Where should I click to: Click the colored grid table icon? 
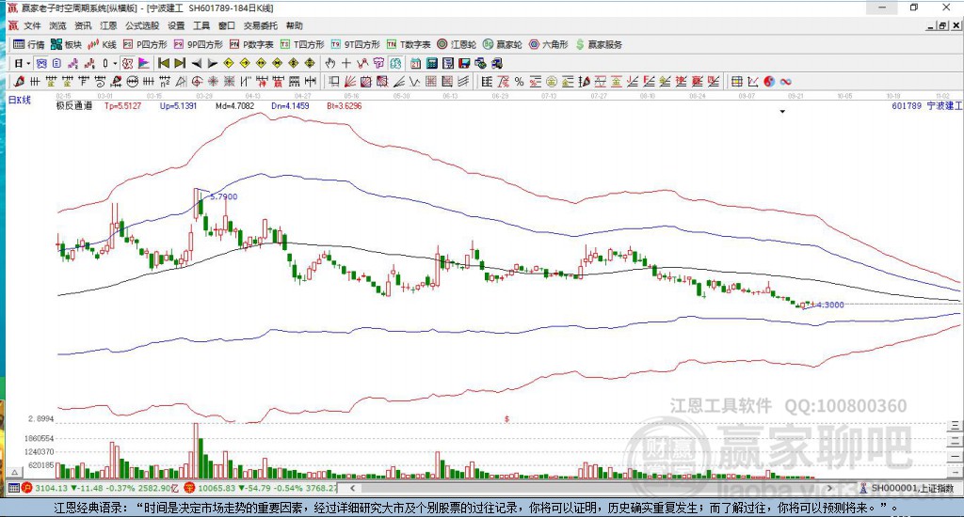tap(736, 82)
